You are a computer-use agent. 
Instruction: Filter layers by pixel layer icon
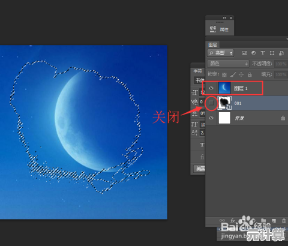tap(244, 53)
